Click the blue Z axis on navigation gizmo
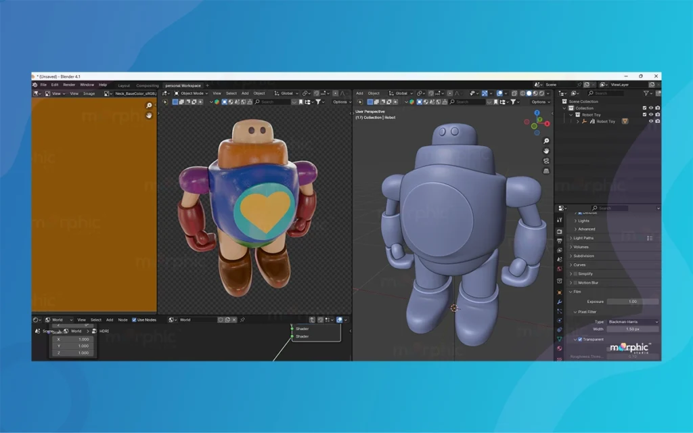Screen dimensions: 693x433 point(539,113)
